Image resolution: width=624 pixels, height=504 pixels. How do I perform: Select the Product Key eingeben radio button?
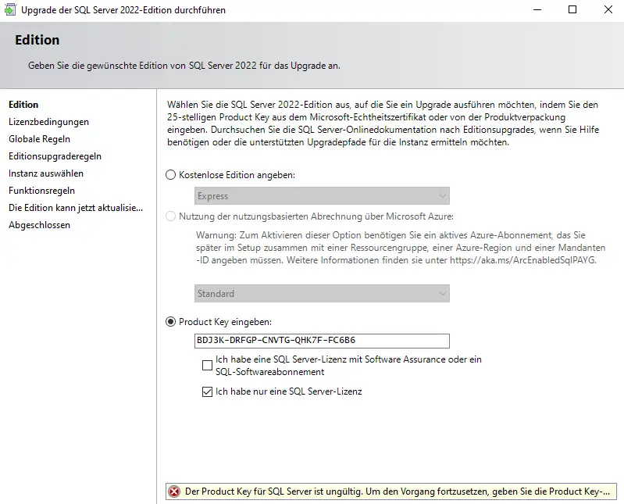coord(170,322)
